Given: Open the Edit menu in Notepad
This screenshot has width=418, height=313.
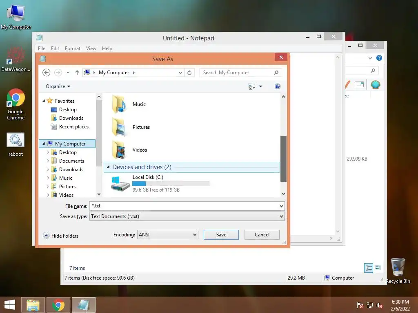Looking at the screenshot, I should 55,48.
